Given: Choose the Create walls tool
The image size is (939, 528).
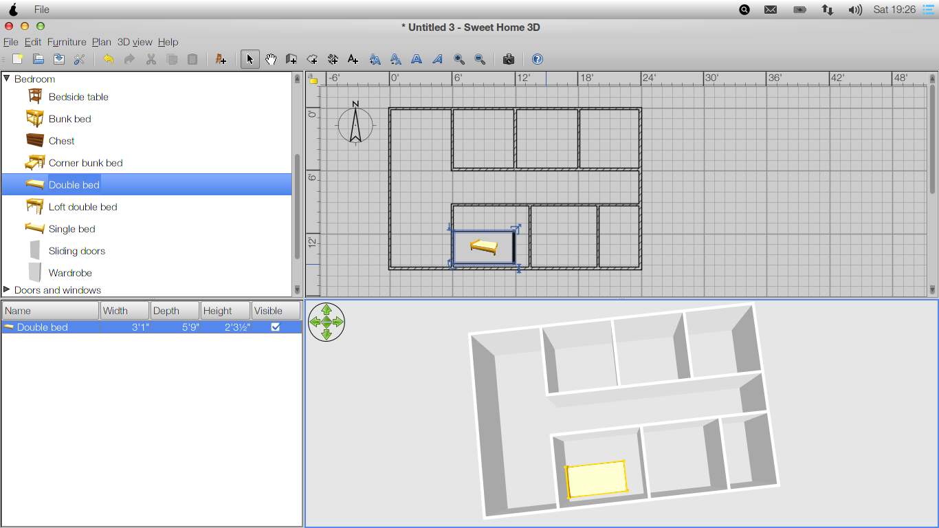Looking at the screenshot, I should pos(291,59).
